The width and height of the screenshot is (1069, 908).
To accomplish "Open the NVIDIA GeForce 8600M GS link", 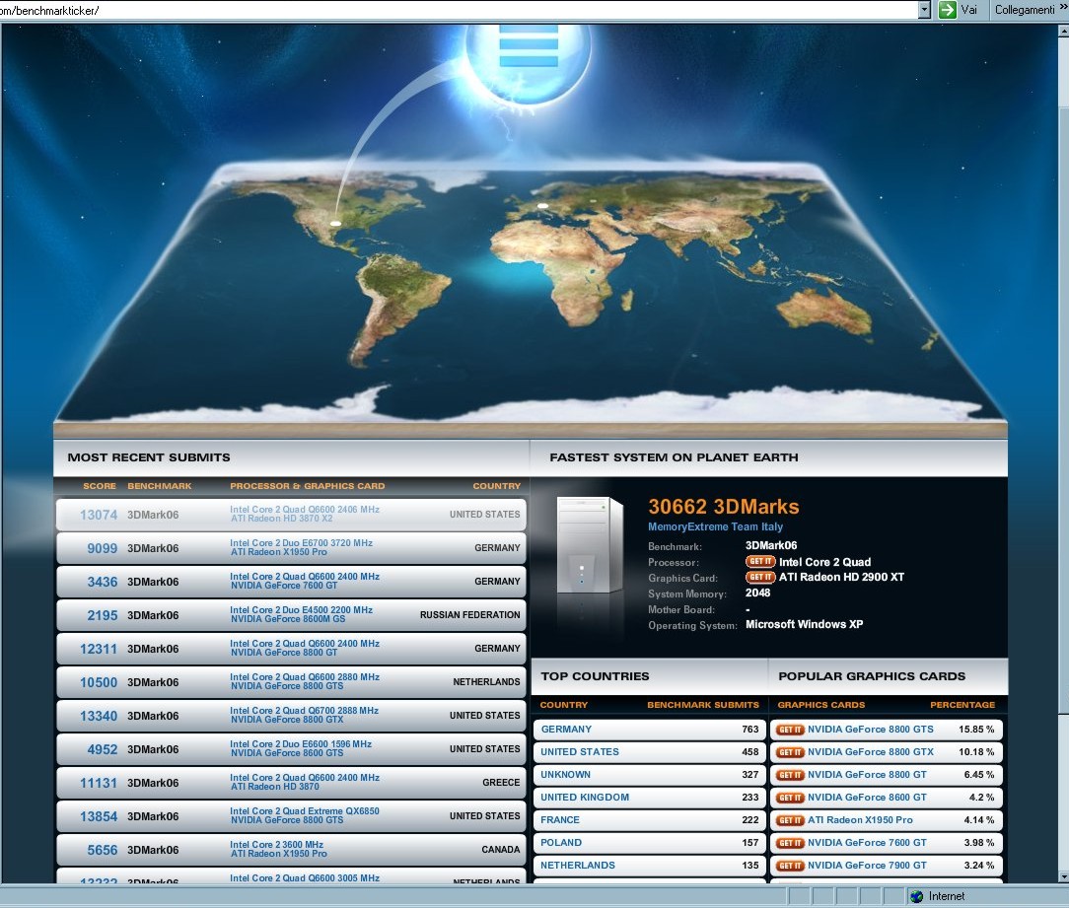I will pos(288,619).
